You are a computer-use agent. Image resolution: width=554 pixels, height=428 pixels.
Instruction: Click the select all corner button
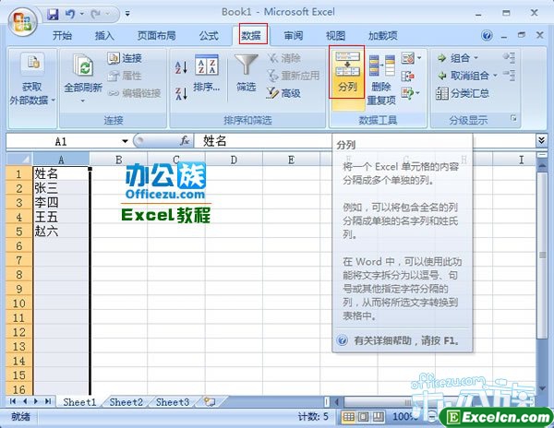[x=19, y=160]
